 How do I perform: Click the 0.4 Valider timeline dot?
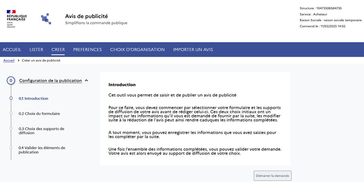pos(11,148)
